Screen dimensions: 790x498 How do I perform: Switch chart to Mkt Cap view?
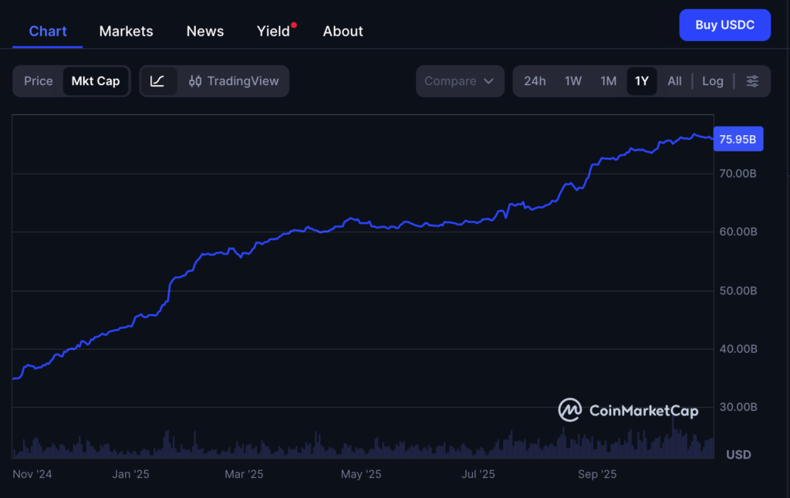point(96,80)
